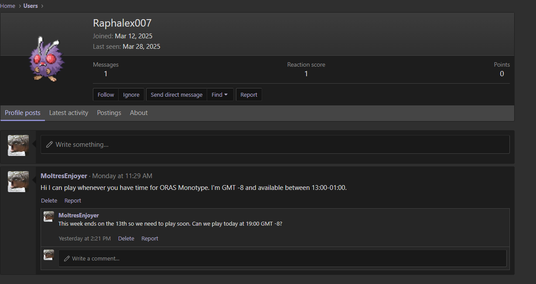Click the Write something input field
The height and width of the screenshot is (284, 536).
pos(275,145)
